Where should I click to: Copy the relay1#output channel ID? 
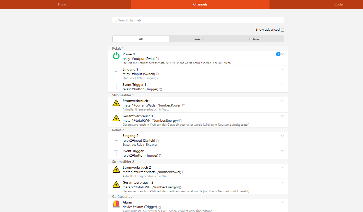point(160,59)
